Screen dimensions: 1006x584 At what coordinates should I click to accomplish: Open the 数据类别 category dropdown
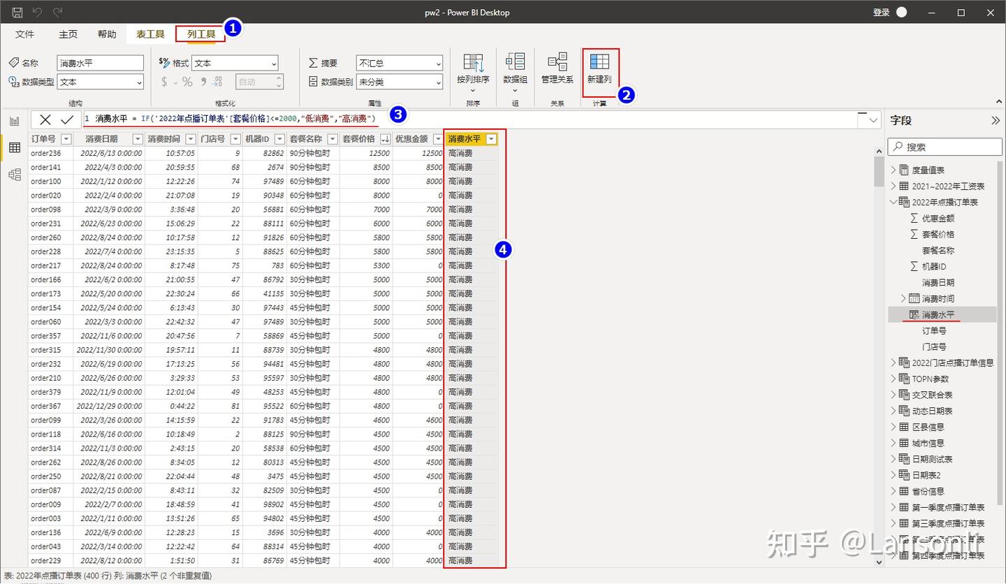[x=400, y=82]
